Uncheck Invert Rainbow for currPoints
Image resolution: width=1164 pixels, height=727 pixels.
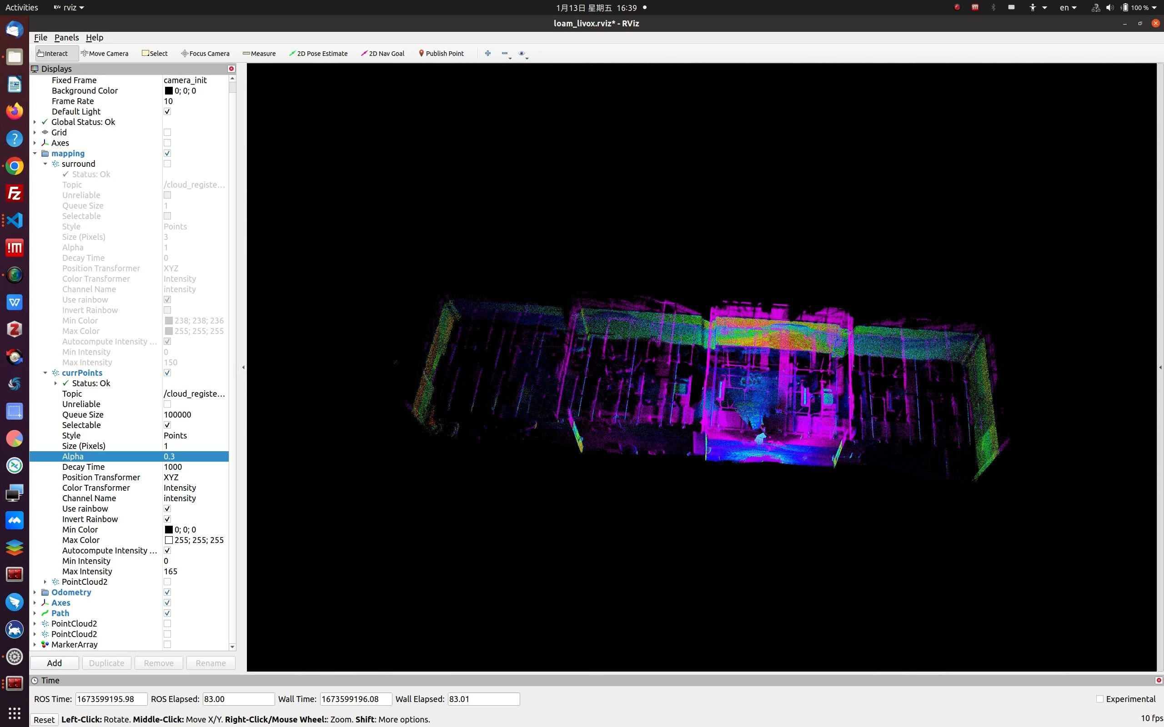tap(167, 519)
